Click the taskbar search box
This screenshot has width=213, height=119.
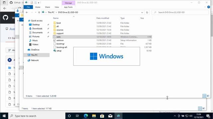click(37, 116)
